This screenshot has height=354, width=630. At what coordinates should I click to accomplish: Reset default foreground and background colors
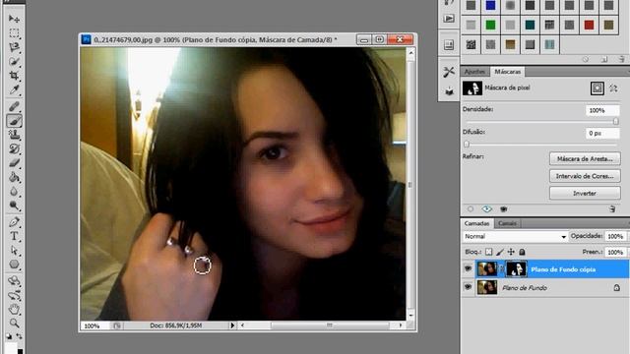point(9,336)
